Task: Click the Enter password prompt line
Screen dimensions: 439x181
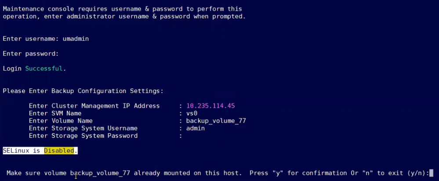Action: pos(30,53)
